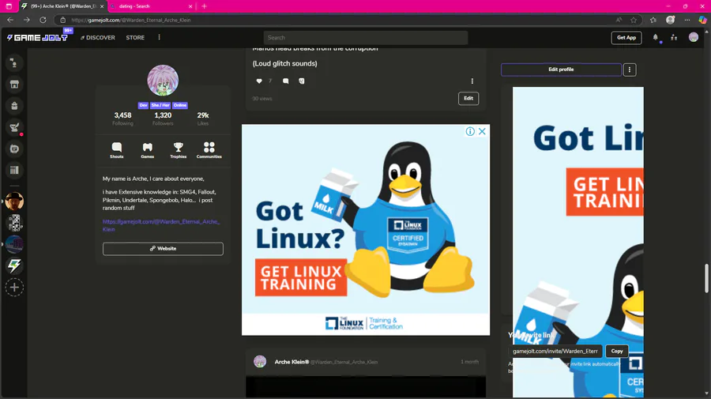711x399 pixels.
Task: Open the read aloud icon in address bar
Action: (619, 20)
